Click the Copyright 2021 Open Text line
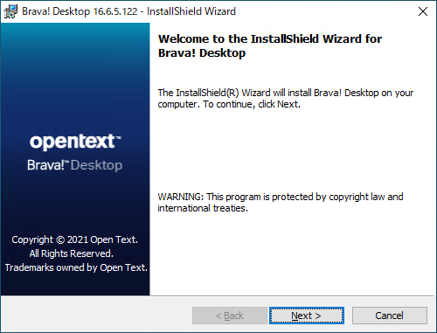The width and height of the screenshot is (437, 333). click(x=75, y=239)
